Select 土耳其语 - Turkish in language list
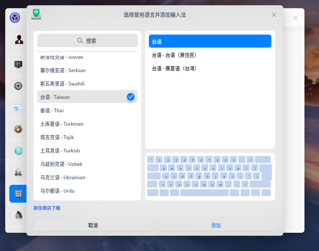This screenshot has height=251, width=319. [87, 151]
